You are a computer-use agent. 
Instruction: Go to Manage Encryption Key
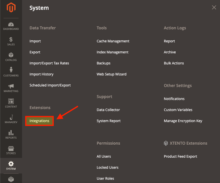[x=183, y=121]
